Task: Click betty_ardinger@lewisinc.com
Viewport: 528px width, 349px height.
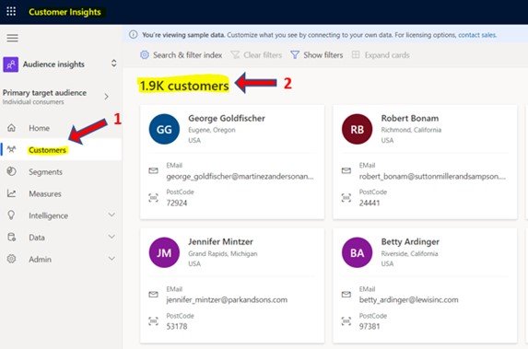Action: tap(408, 300)
